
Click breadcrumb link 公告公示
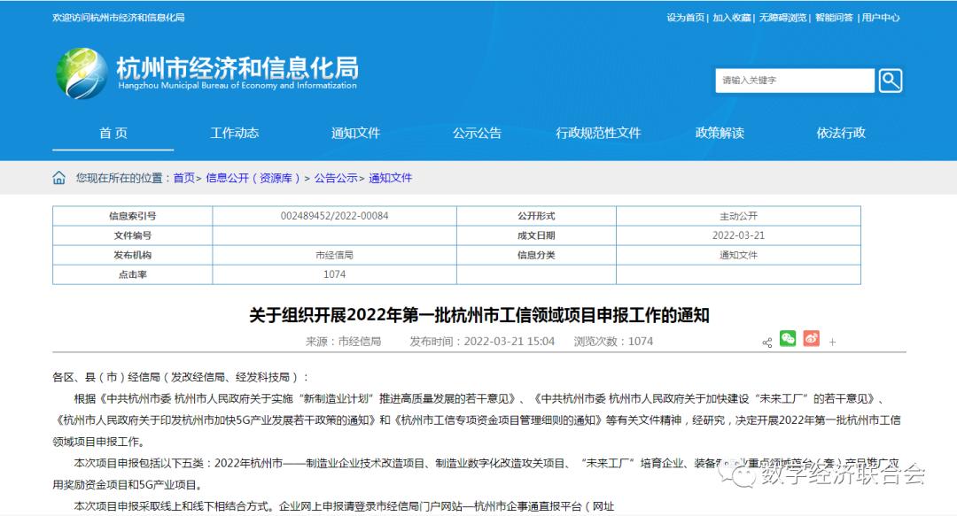336,178
